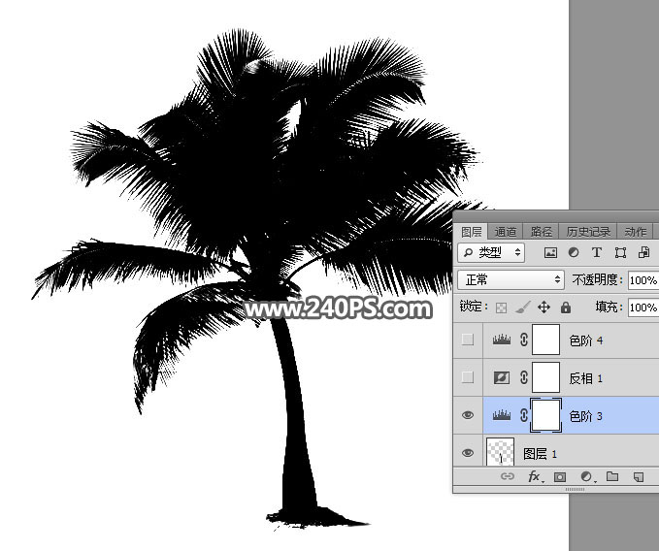Create a new group folder
The image size is (659, 551).
[x=612, y=476]
